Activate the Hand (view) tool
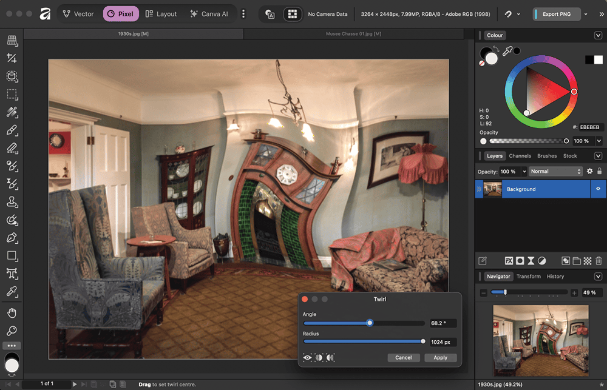 (12, 313)
